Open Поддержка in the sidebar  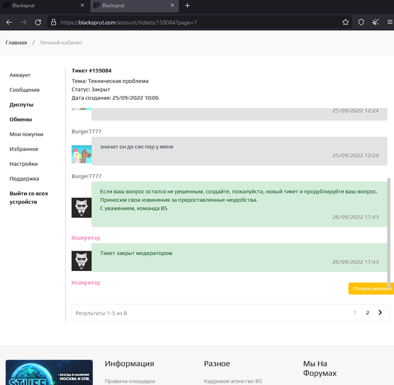point(24,179)
